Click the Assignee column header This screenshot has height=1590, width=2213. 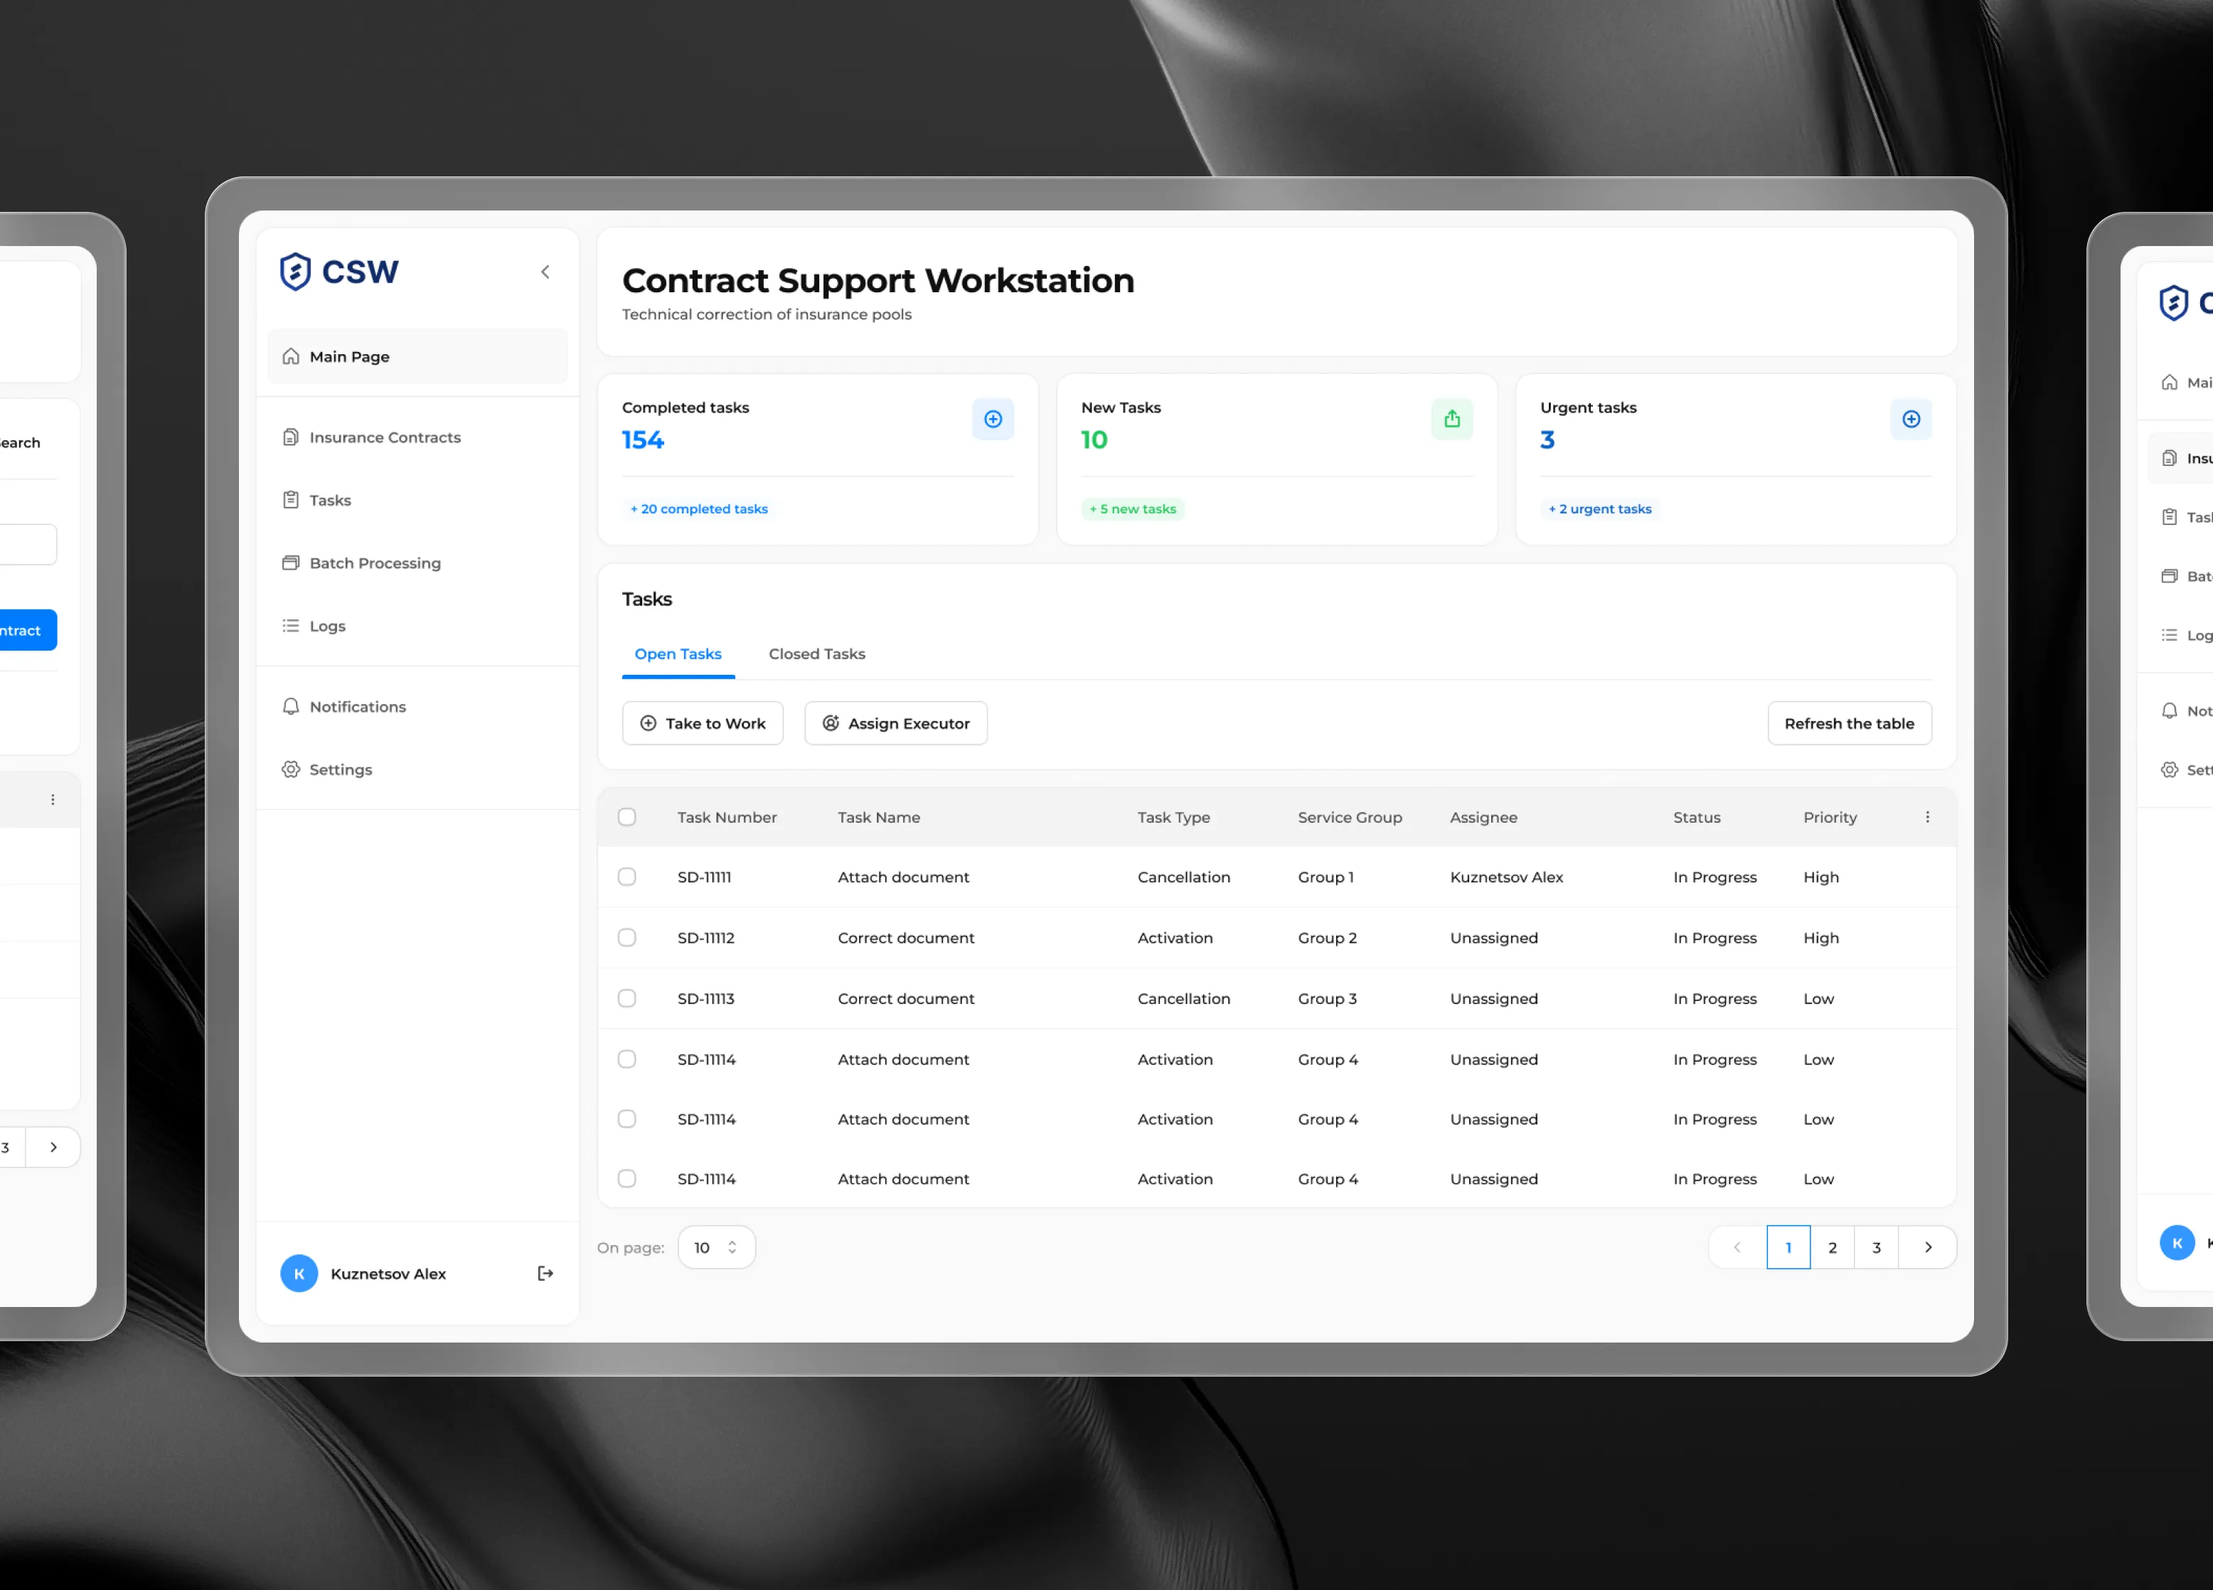tap(1483, 818)
